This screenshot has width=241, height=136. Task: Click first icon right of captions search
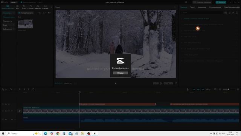pos(226,12)
